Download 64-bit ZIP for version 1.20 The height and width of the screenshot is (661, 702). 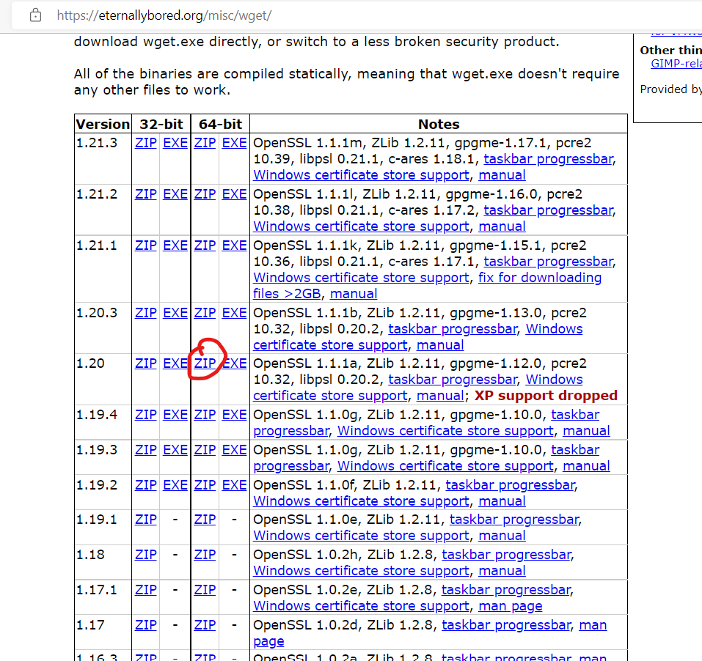[205, 363]
